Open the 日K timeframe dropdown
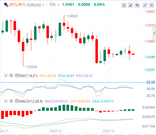The width and height of the screenshot is (156, 135). 59,5
